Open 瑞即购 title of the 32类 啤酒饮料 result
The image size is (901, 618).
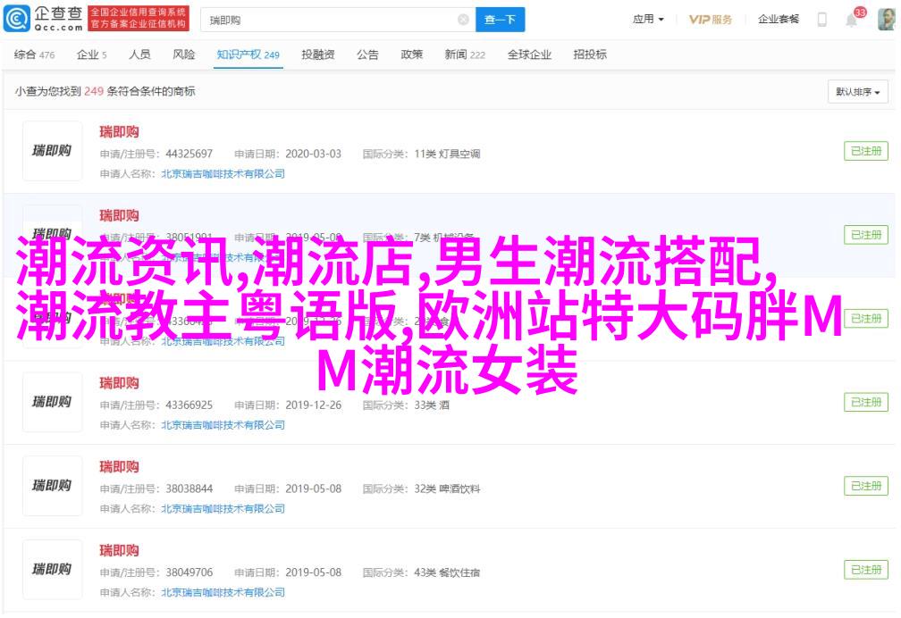pos(119,467)
